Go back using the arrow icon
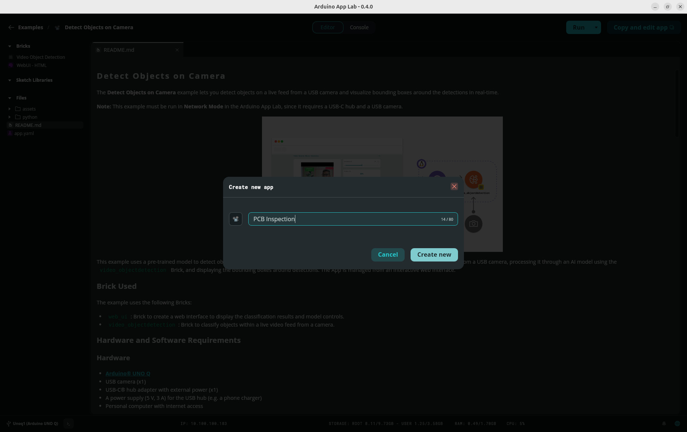The height and width of the screenshot is (432, 687). (11, 27)
